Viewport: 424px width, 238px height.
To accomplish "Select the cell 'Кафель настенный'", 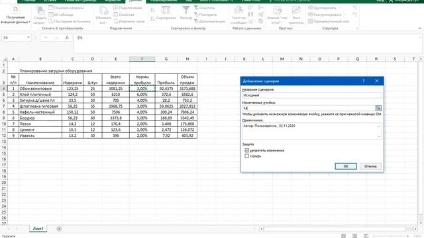I will (40, 112).
